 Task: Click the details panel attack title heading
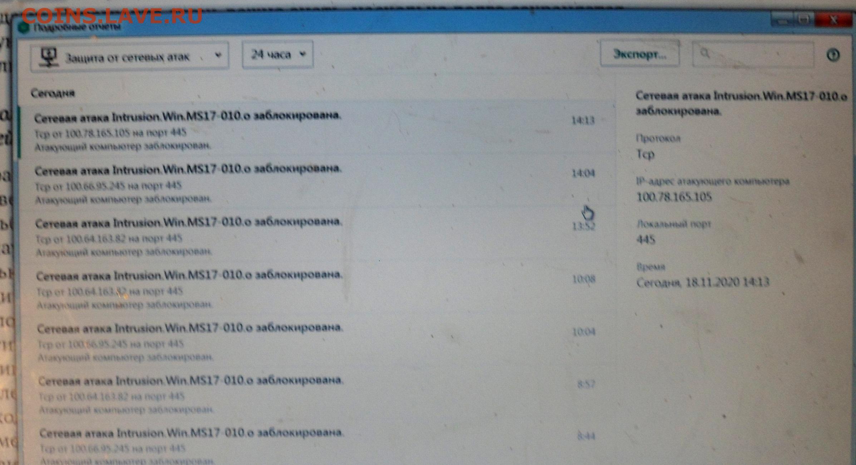(x=741, y=104)
